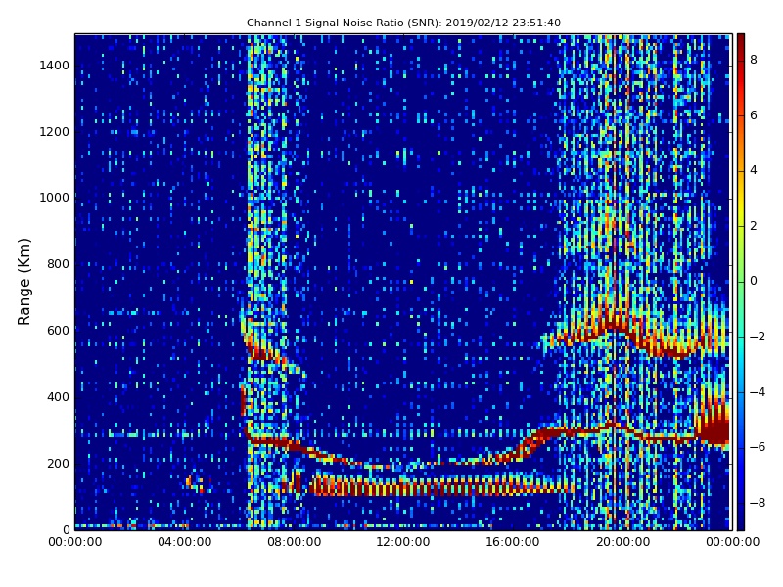Screen dimensions: 783x587
Task: Click the colorbar tick label 2
Action: (x=754, y=226)
